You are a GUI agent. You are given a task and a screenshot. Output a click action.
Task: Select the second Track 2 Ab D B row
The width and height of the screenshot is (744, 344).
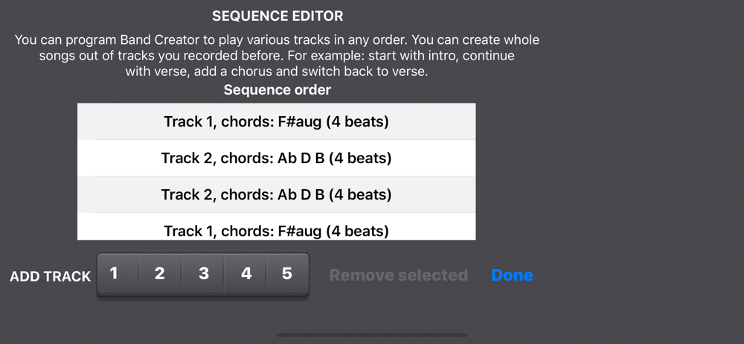point(276,194)
